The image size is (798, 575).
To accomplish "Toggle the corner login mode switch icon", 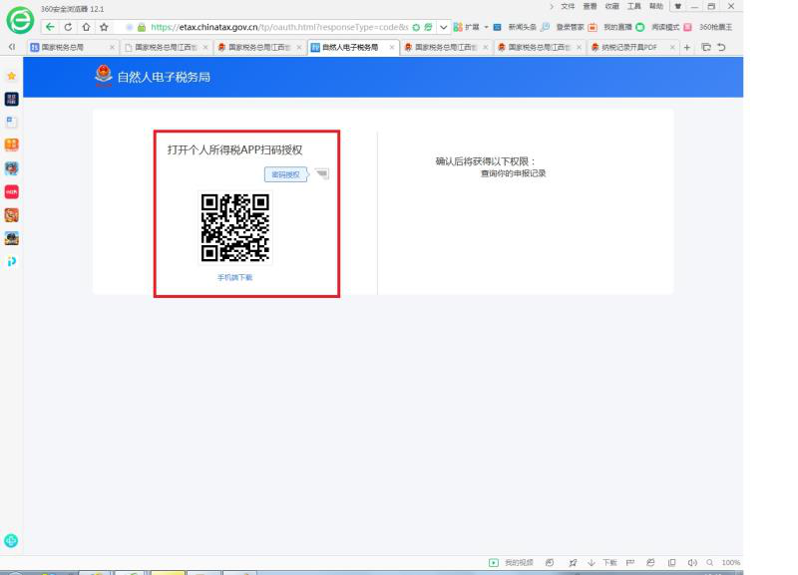I will click(322, 173).
